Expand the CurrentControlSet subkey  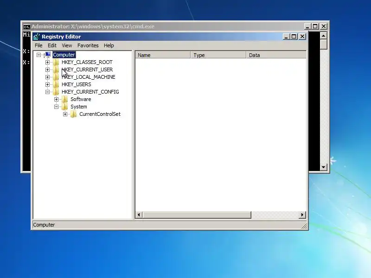65,114
